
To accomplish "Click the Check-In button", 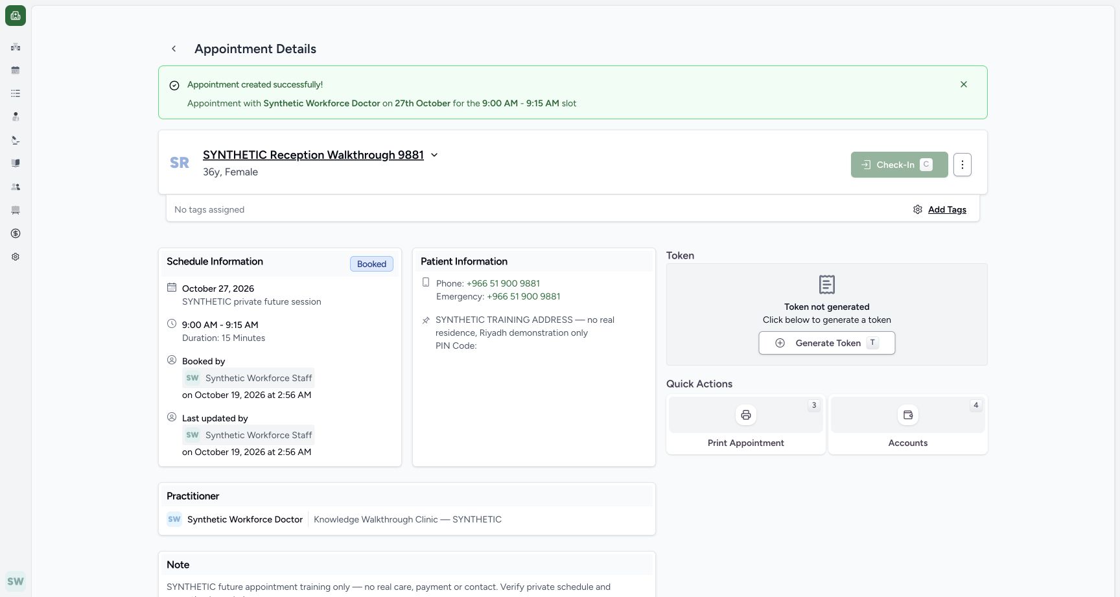I will coord(900,165).
